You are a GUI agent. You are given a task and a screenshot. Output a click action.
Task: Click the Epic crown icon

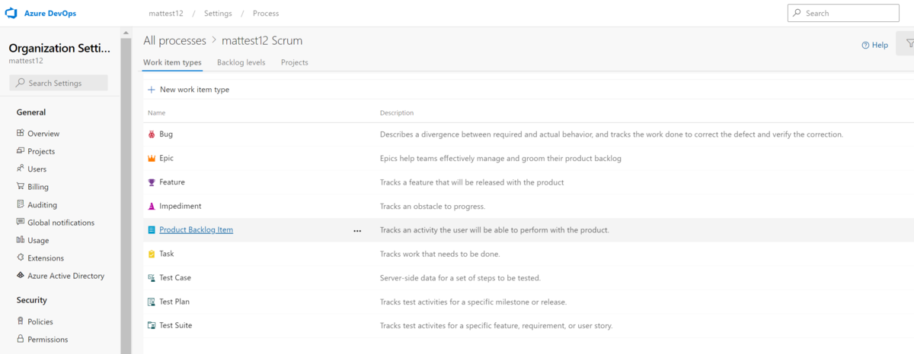[x=152, y=158]
